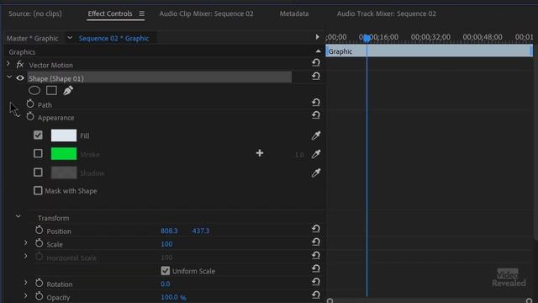Click the fx badge of Vector Motion
This screenshot has width=538, height=303.
click(20, 65)
